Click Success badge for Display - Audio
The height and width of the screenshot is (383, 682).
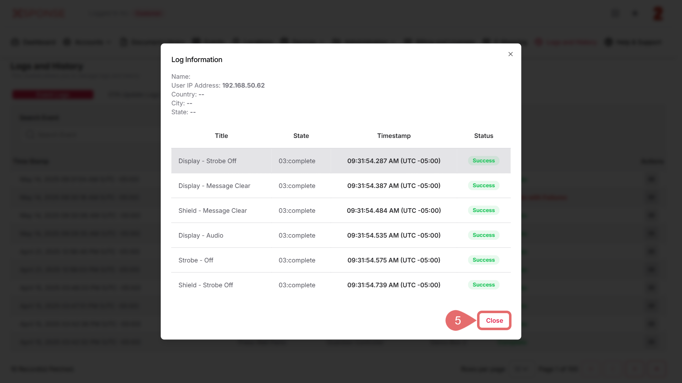[483, 235]
